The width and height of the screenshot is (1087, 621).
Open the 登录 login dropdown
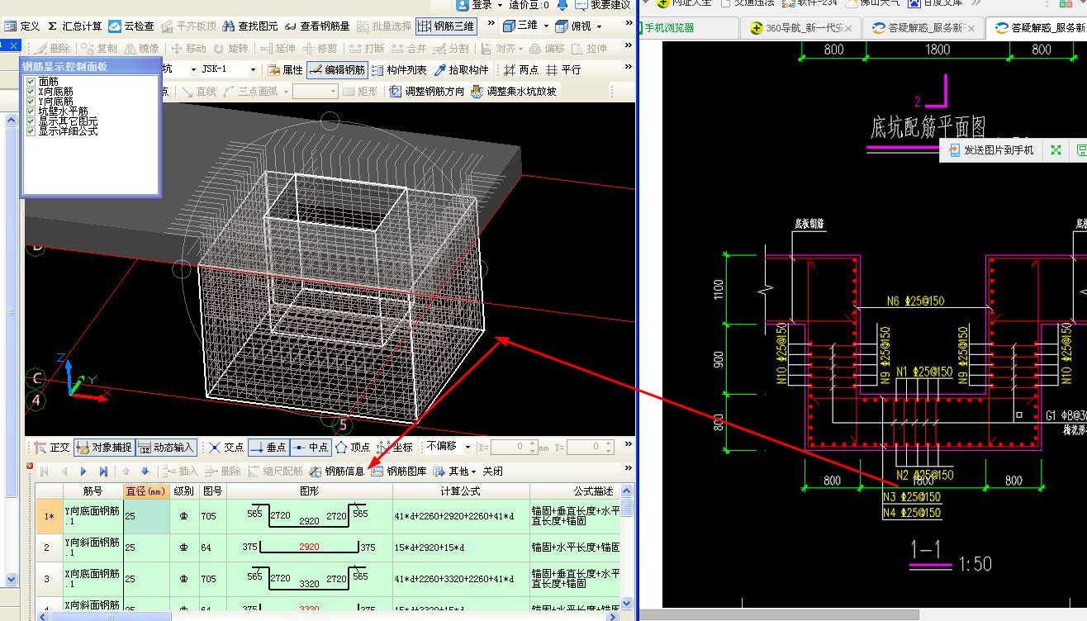pos(501,5)
